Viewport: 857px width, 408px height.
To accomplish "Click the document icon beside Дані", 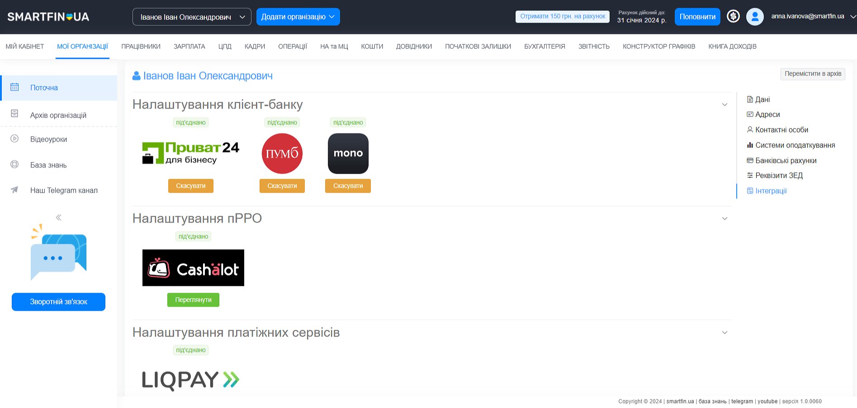I will pos(750,100).
